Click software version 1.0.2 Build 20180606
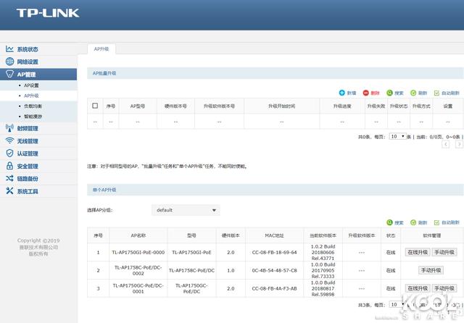Screen dimensions: 464x323 (x=323, y=252)
